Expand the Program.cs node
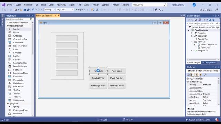This screenshot has width=221, height=124. click(191, 51)
